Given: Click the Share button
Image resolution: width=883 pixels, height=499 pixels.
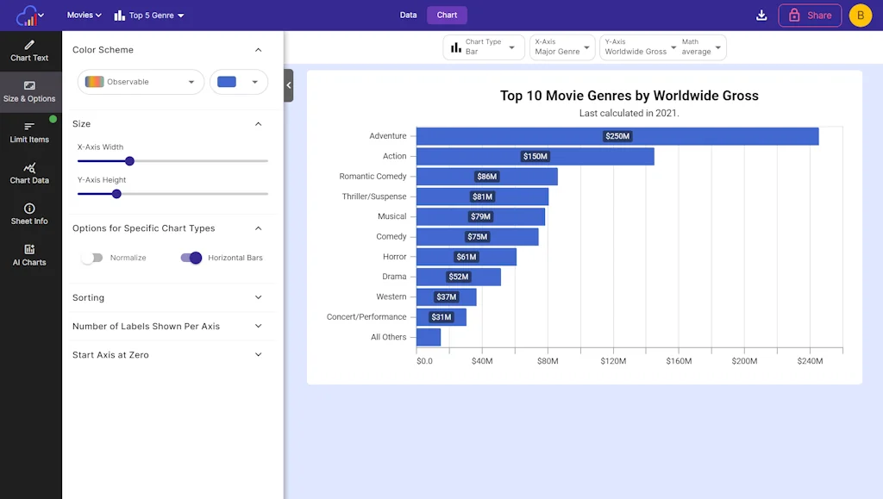Looking at the screenshot, I should [x=810, y=16].
